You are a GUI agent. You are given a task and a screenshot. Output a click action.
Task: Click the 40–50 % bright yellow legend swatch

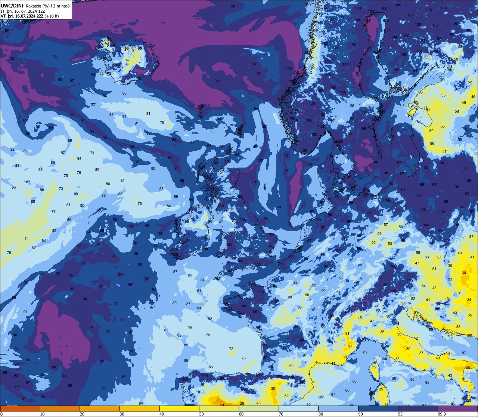point(179,408)
